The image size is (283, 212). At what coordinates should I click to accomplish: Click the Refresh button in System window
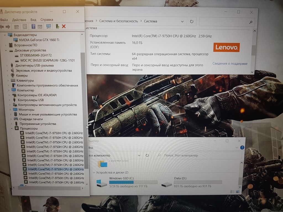point(192,22)
